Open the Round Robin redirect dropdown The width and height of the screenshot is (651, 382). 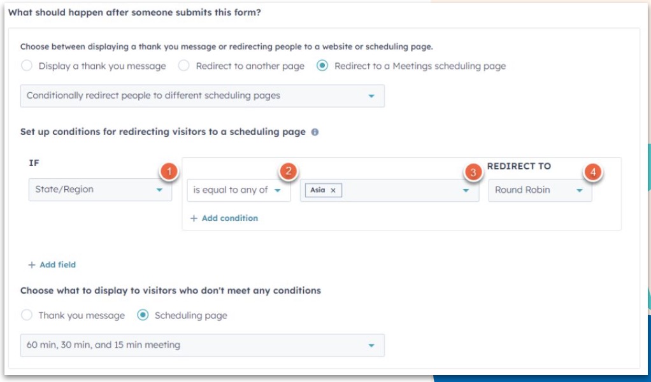(540, 190)
